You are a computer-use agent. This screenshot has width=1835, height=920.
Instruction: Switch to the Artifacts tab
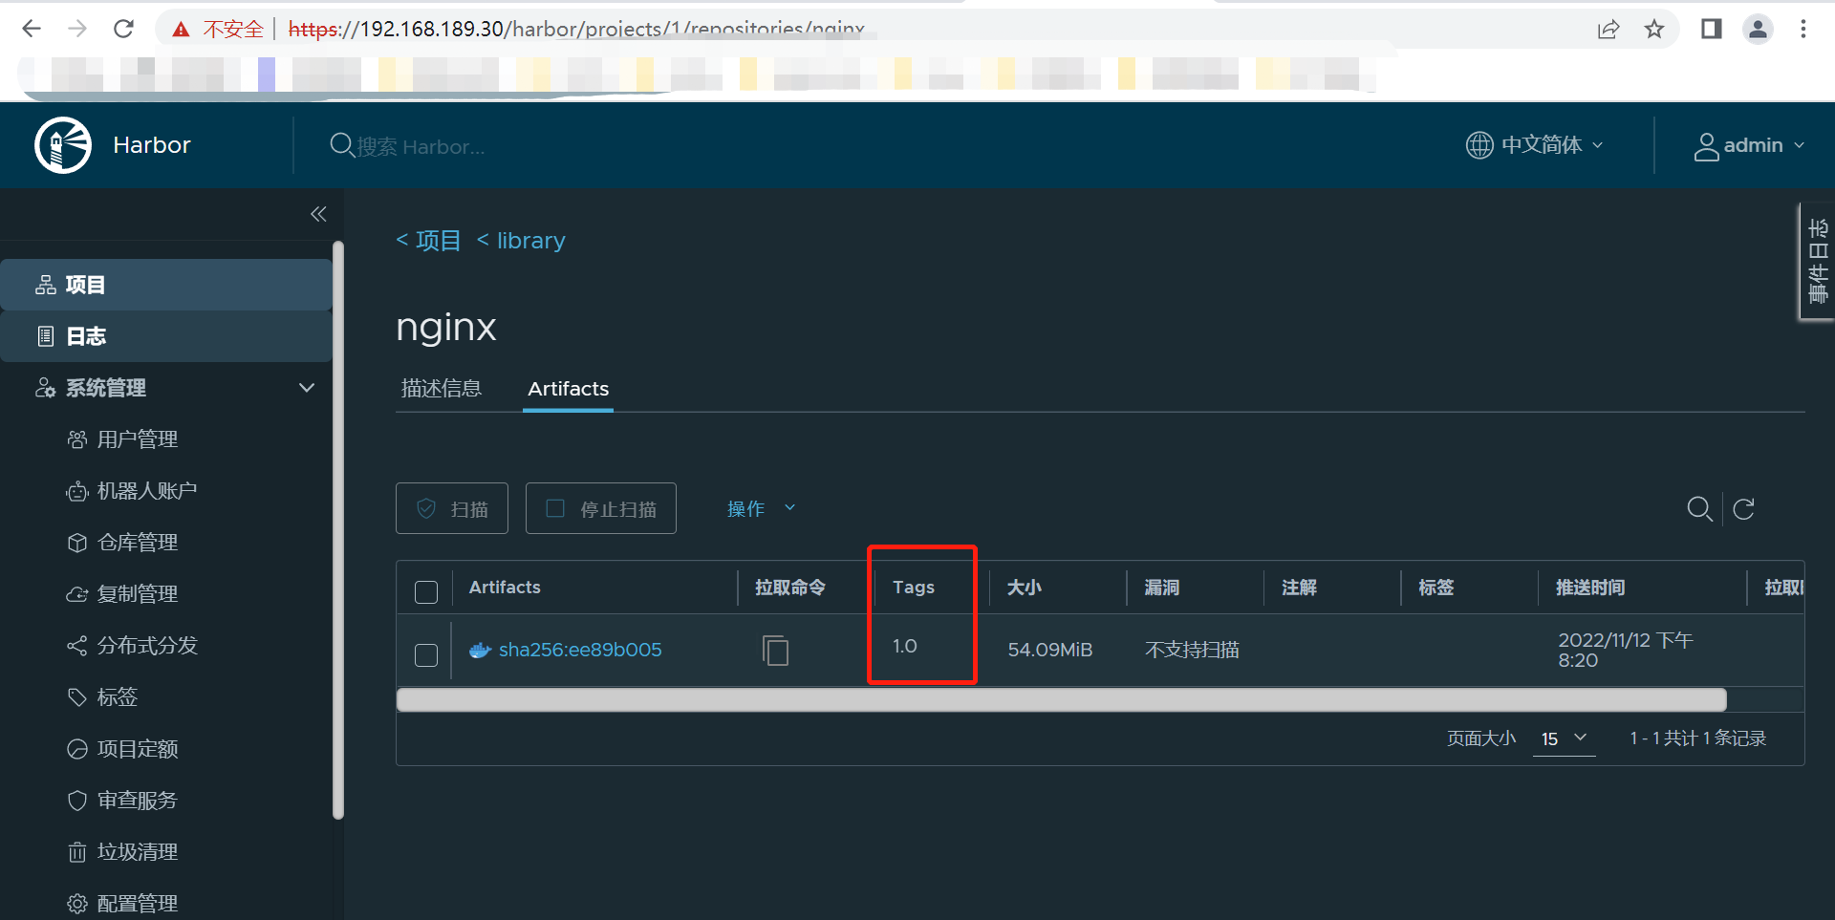568,389
